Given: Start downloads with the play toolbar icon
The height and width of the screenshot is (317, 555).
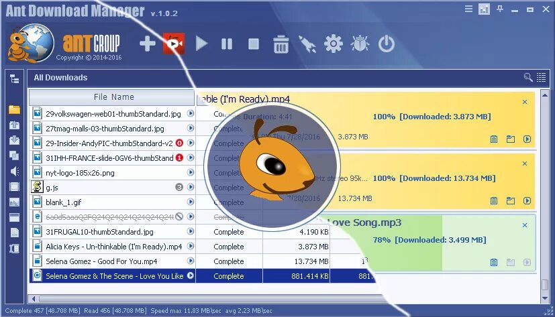Looking at the screenshot, I should click(201, 44).
